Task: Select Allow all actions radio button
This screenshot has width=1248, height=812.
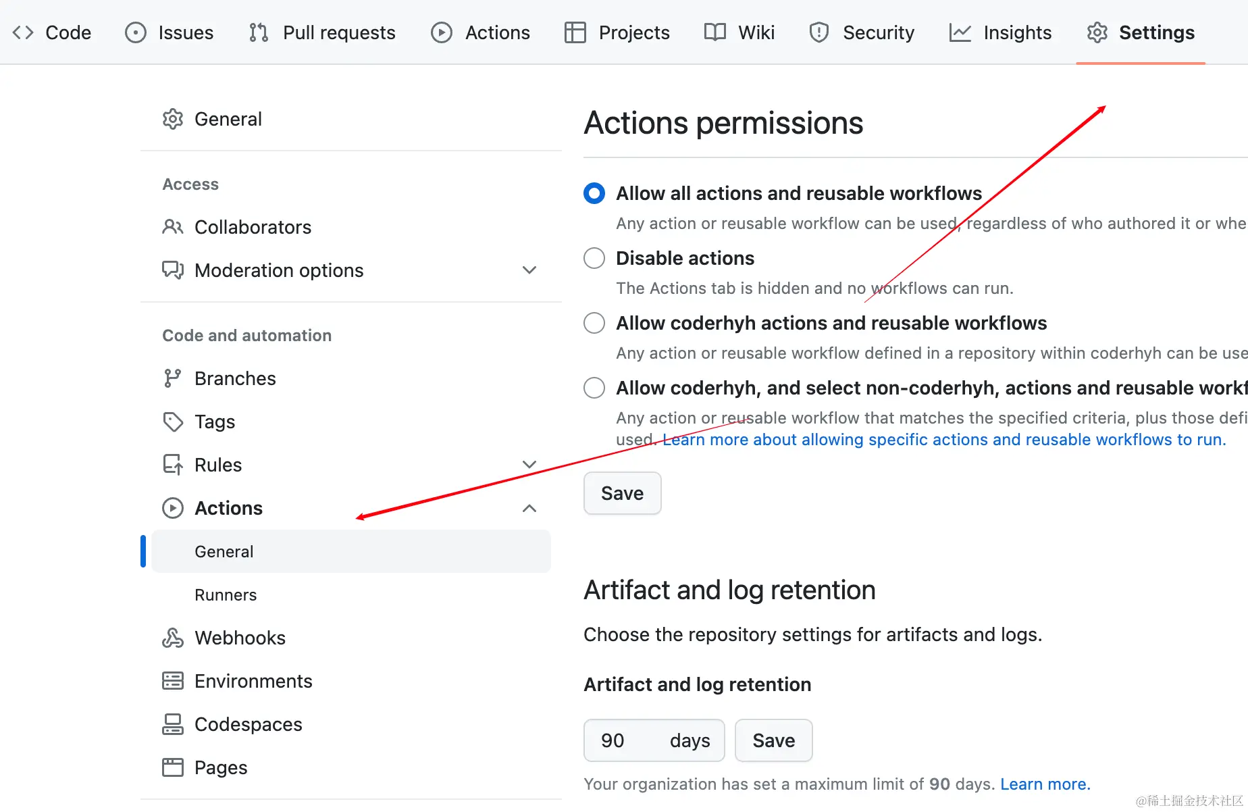Action: click(594, 193)
